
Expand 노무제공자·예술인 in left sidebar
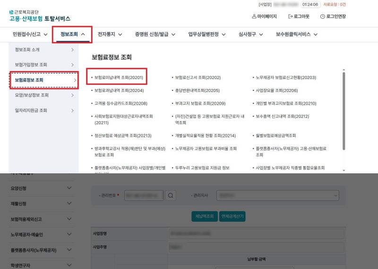coord(42,234)
